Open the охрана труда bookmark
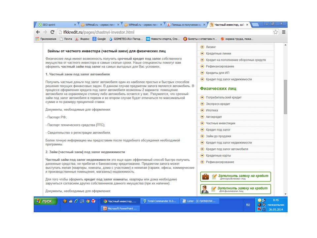 pyautogui.click(x=237, y=39)
